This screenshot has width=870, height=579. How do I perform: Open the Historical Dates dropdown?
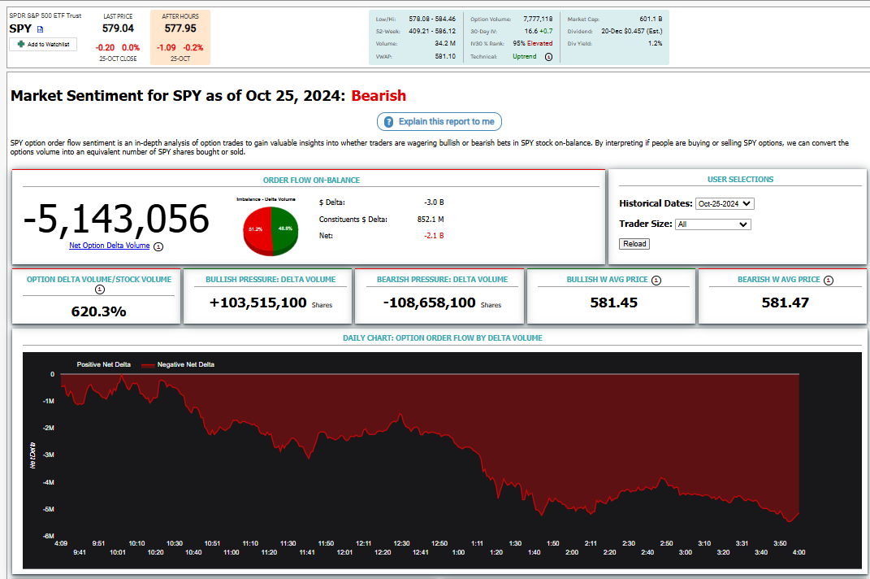pos(725,204)
